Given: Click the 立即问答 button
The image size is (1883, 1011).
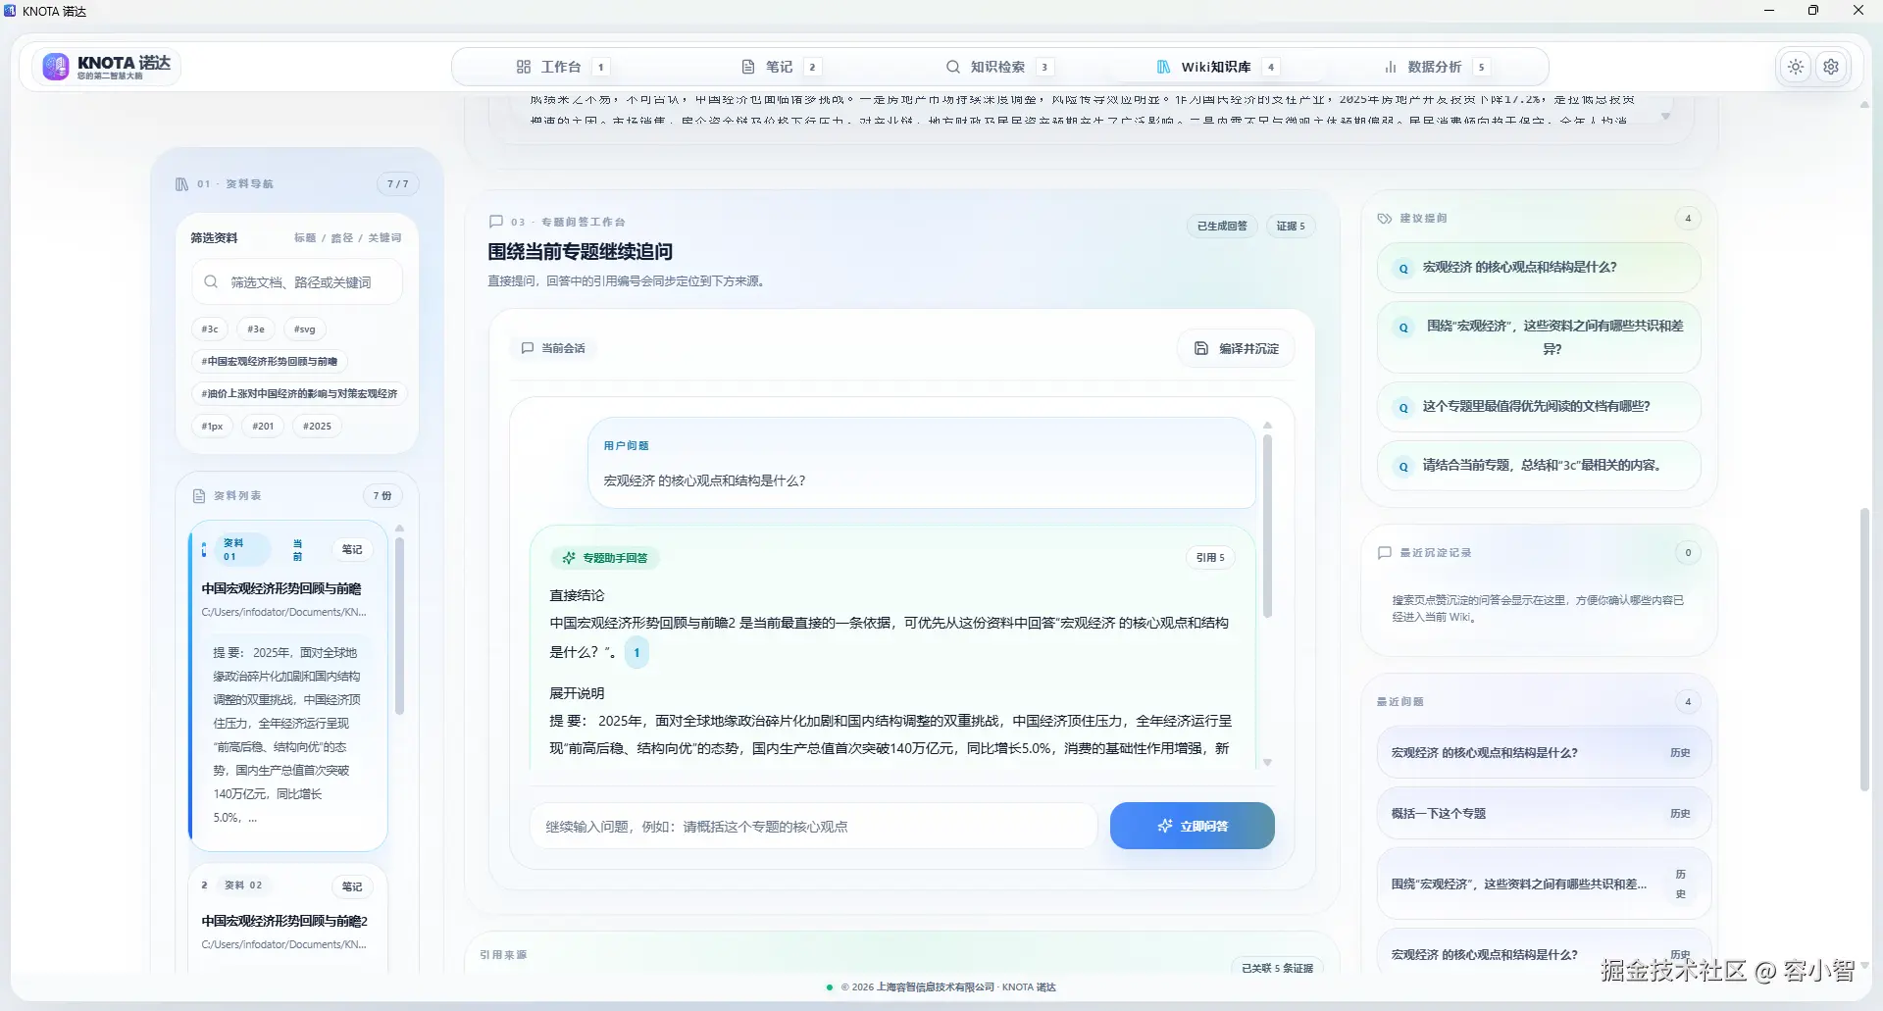Looking at the screenshot, I should click(1192, 826).
